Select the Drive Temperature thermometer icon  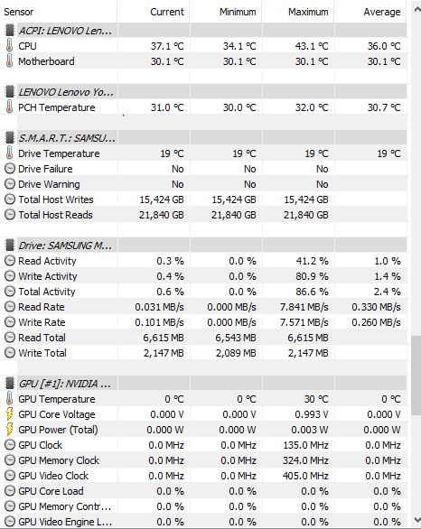(9, 153)
